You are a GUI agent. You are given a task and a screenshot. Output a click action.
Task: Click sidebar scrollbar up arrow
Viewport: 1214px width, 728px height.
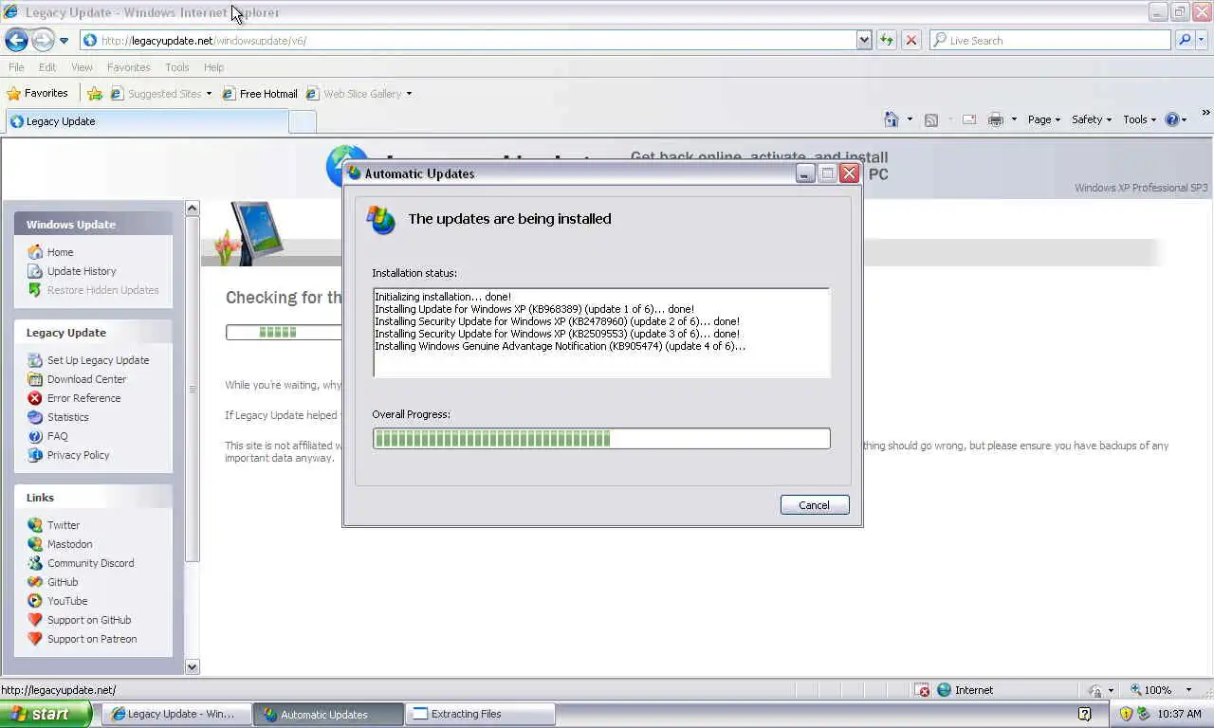[x=193, y=208]
